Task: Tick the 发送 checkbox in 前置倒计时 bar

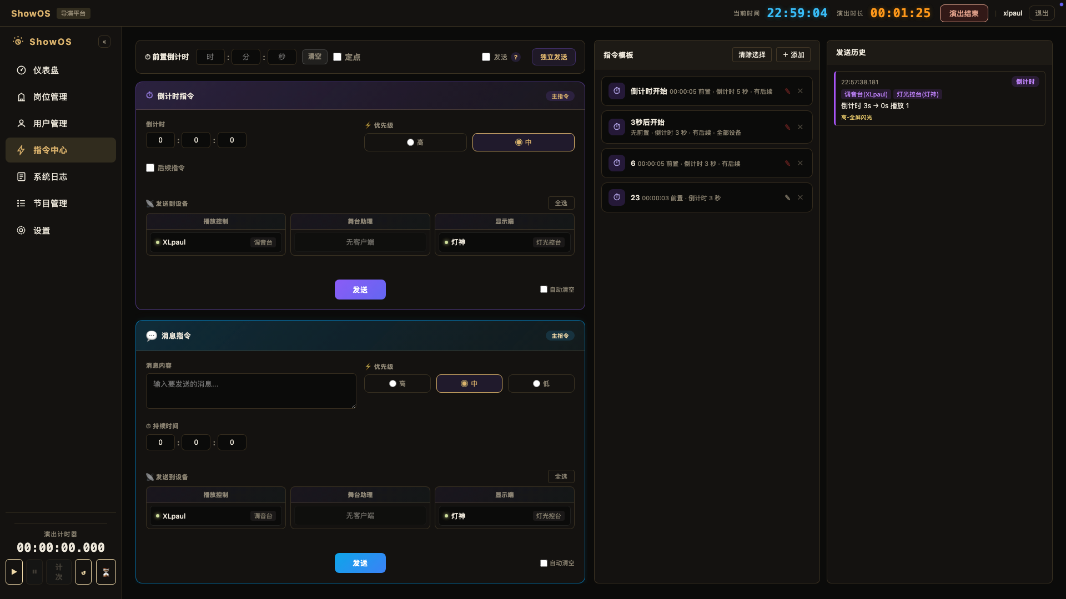Action: pyautogui.click(x=486, y=57)
